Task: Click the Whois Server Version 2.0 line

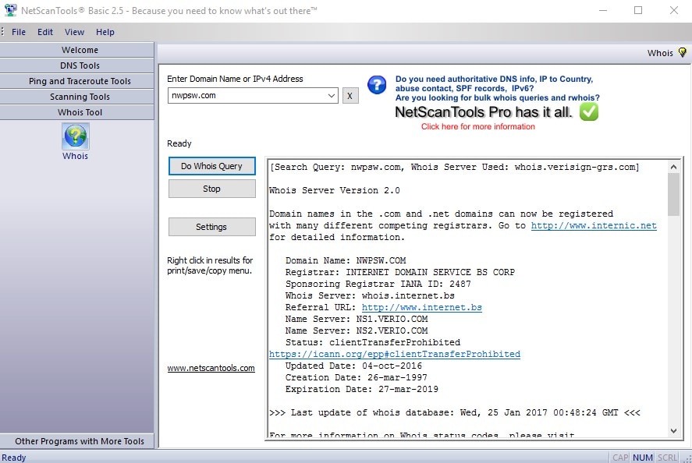Action: click(335, 190)
